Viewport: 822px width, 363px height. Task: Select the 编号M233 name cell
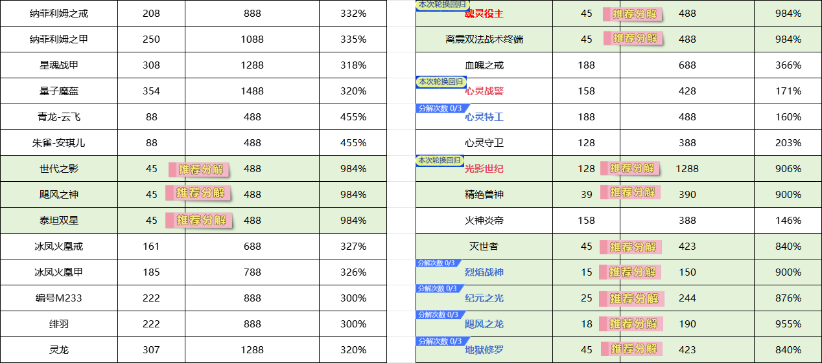pyautogui.click(x=59, y=298)
